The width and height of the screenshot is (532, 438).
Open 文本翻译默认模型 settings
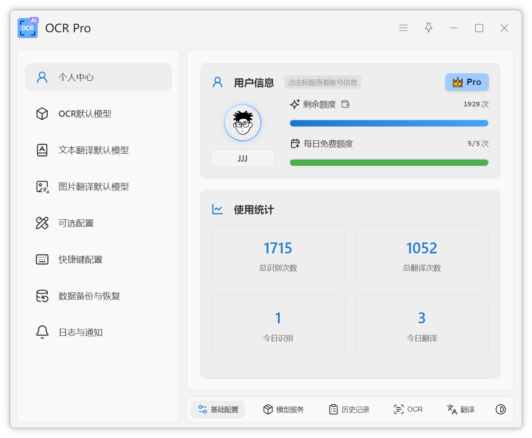tap(99, 150)
